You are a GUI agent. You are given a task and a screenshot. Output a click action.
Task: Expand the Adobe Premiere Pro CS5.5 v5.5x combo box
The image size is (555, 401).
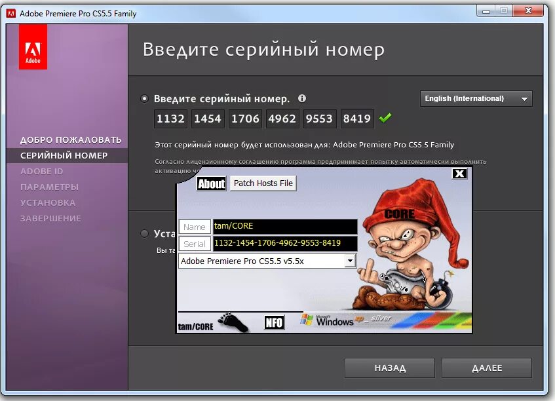click(350, 261)
